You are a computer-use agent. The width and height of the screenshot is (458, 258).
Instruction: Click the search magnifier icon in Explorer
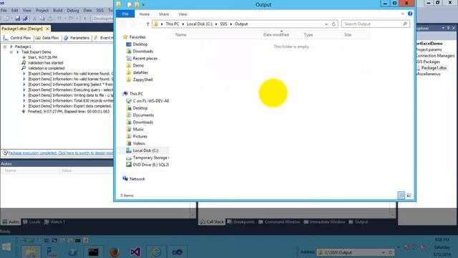[405, 24]
